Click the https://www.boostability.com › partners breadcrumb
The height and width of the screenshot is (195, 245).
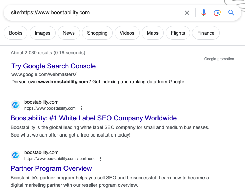coord(59,159)
